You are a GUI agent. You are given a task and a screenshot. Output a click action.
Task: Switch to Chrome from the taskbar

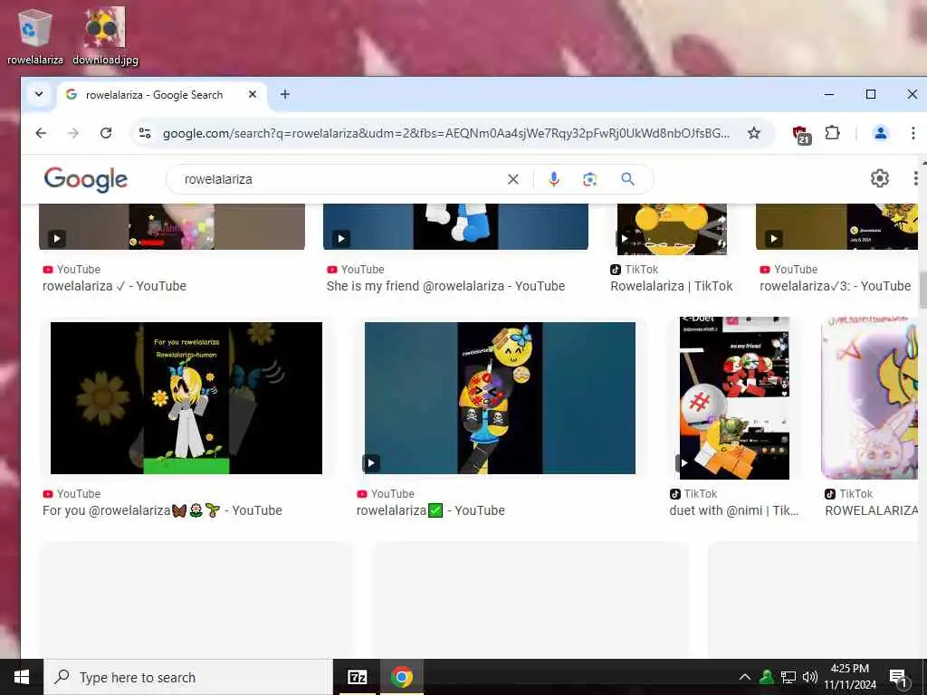(401, 677)
